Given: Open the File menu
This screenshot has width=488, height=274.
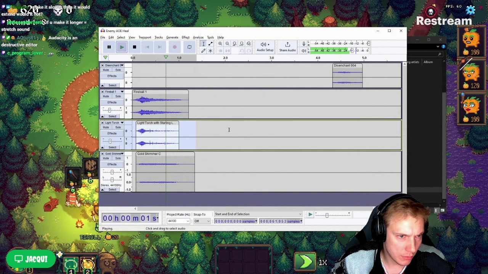Looking at the screenshot, I should (103, 37).
